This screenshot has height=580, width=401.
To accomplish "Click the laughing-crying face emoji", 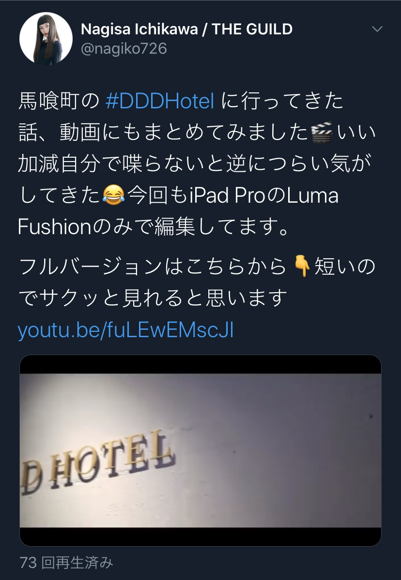I will pyautogui.click(x=113, y=195).
